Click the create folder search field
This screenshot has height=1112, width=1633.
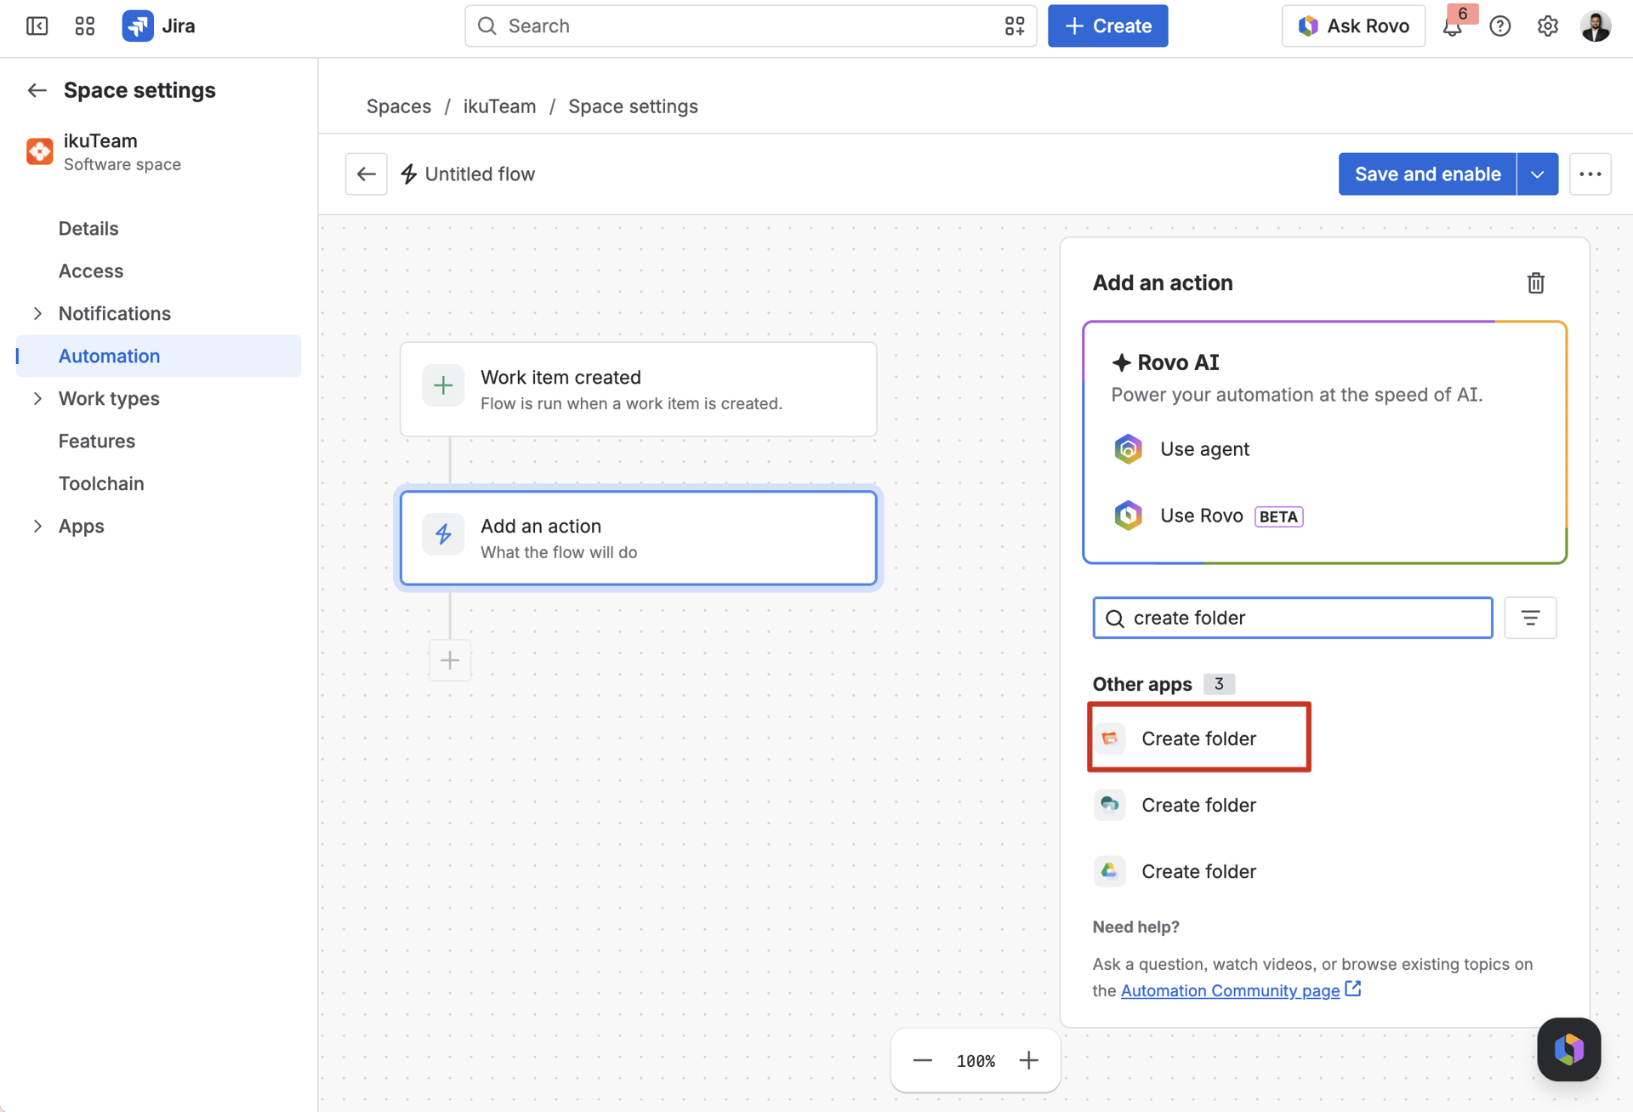click(1292, 618)
